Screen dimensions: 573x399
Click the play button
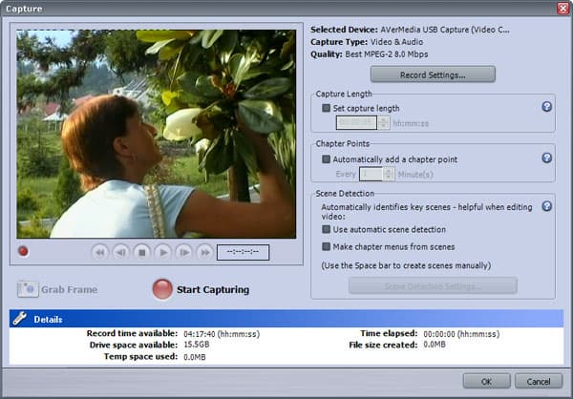163,252
